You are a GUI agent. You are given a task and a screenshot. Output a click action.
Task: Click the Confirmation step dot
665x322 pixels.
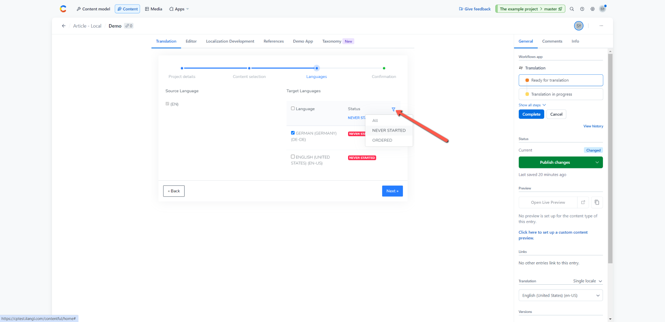[384, 68]
